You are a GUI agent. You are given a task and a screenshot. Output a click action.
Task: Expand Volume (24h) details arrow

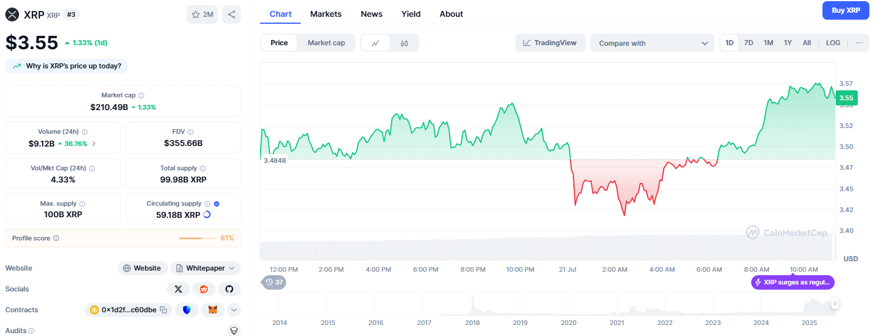point(94,143)
